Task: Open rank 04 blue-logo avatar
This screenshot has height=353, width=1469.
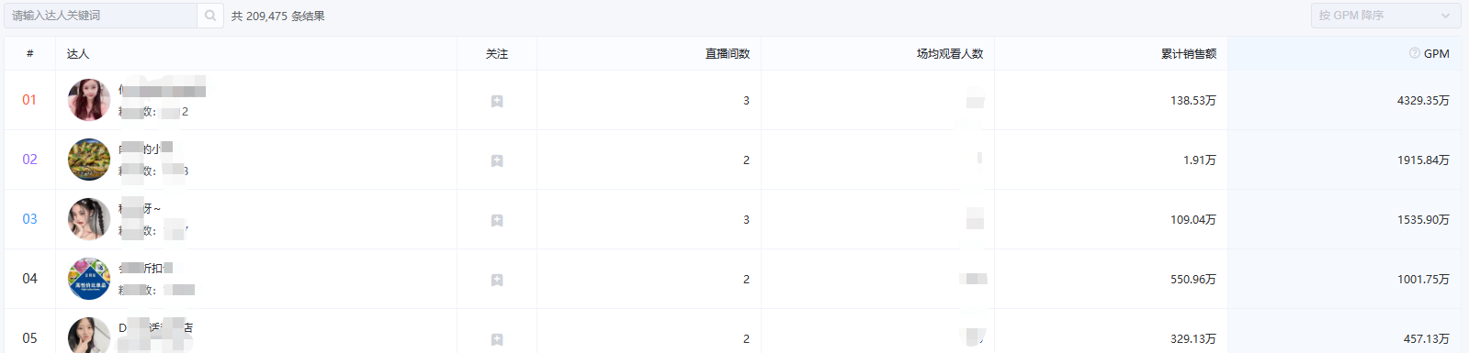Action: click(89, 279)
